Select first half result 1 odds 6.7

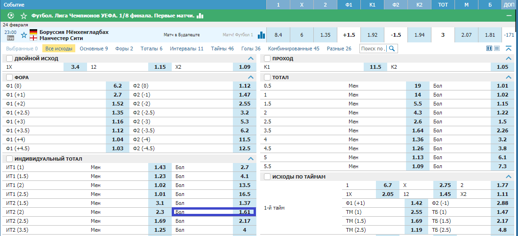click(388, 185)
